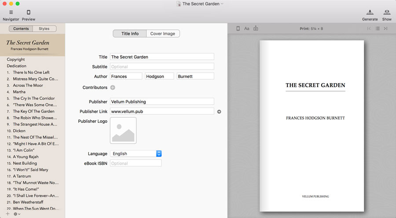Jump to first page in preview

click(x=369, y=29)
